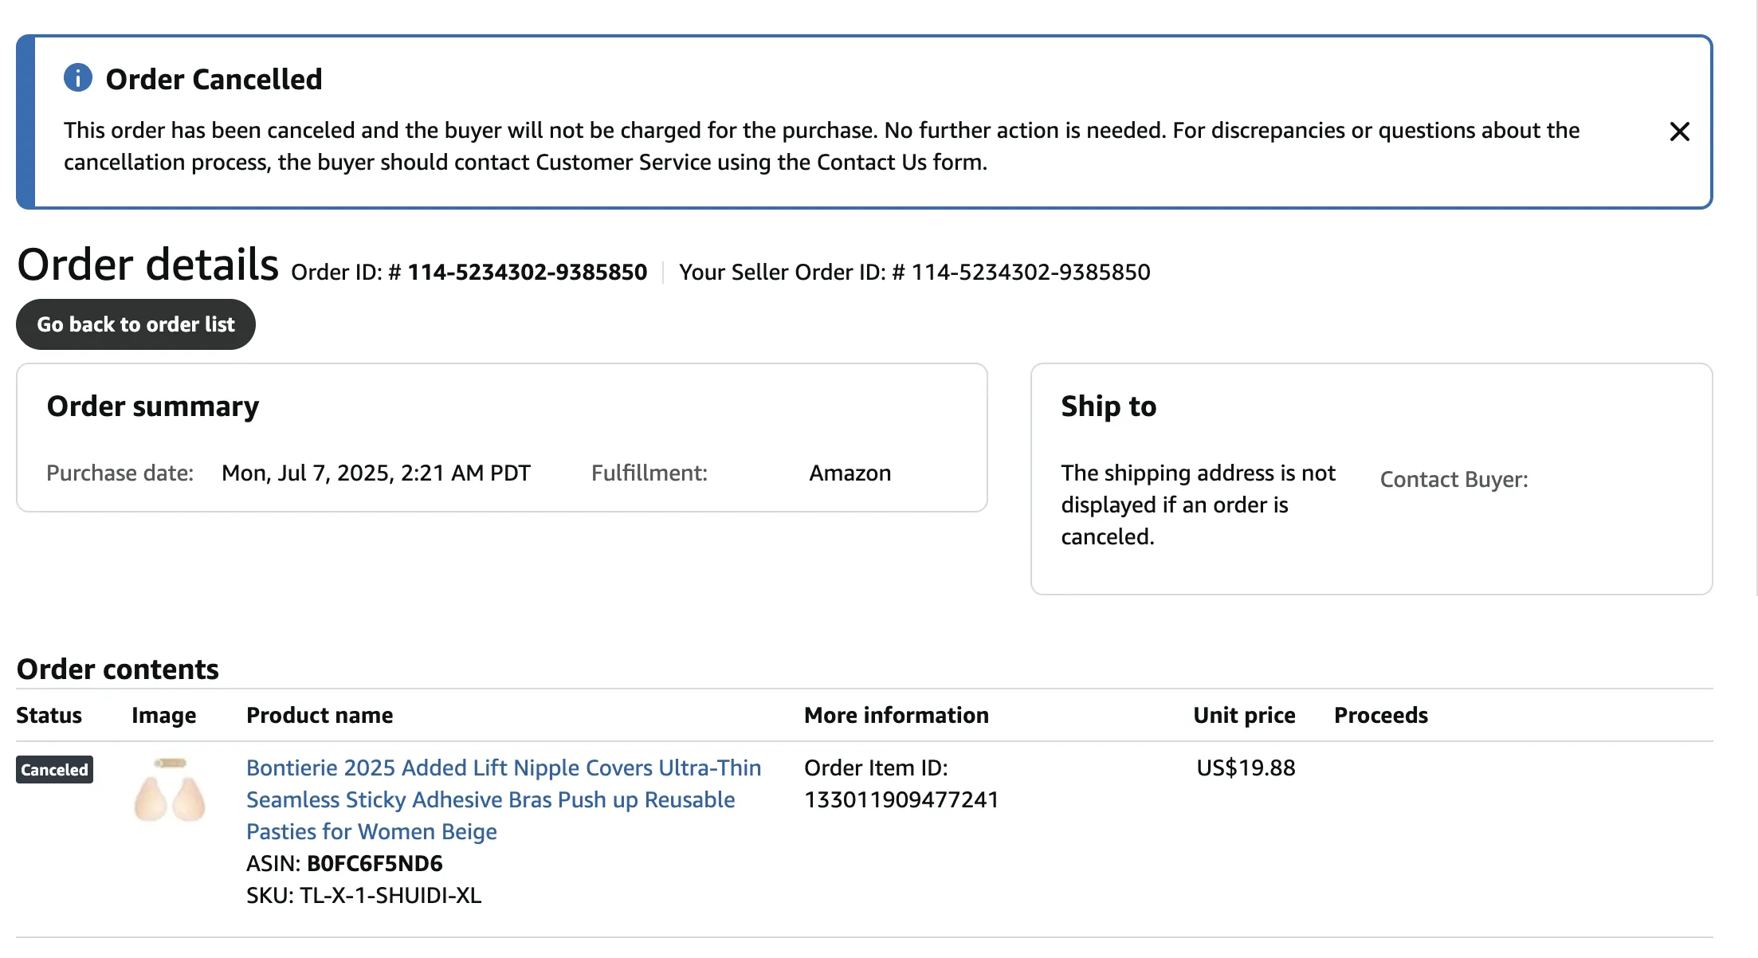
Task: Click the Amazon fulfillment value
Action: coord(850,473)
